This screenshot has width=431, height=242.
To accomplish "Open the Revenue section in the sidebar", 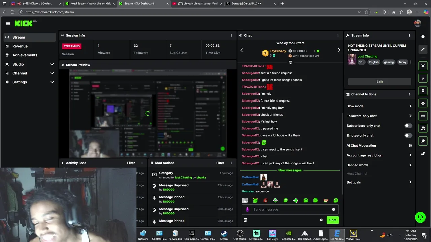I will coord(30,46).
